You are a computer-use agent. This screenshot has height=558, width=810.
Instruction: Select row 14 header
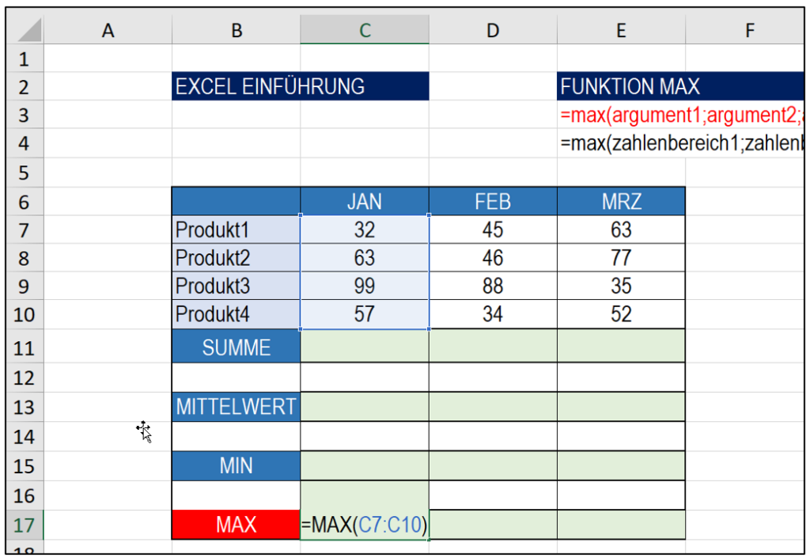pos(25,437)
